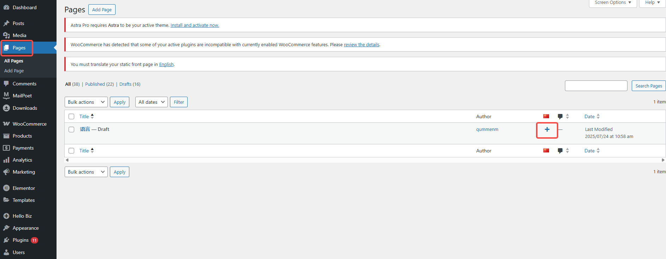The width and height of the screenshot is (666, 259).
Task: Open the top Bulk actions dropdown
Action: 86,102
